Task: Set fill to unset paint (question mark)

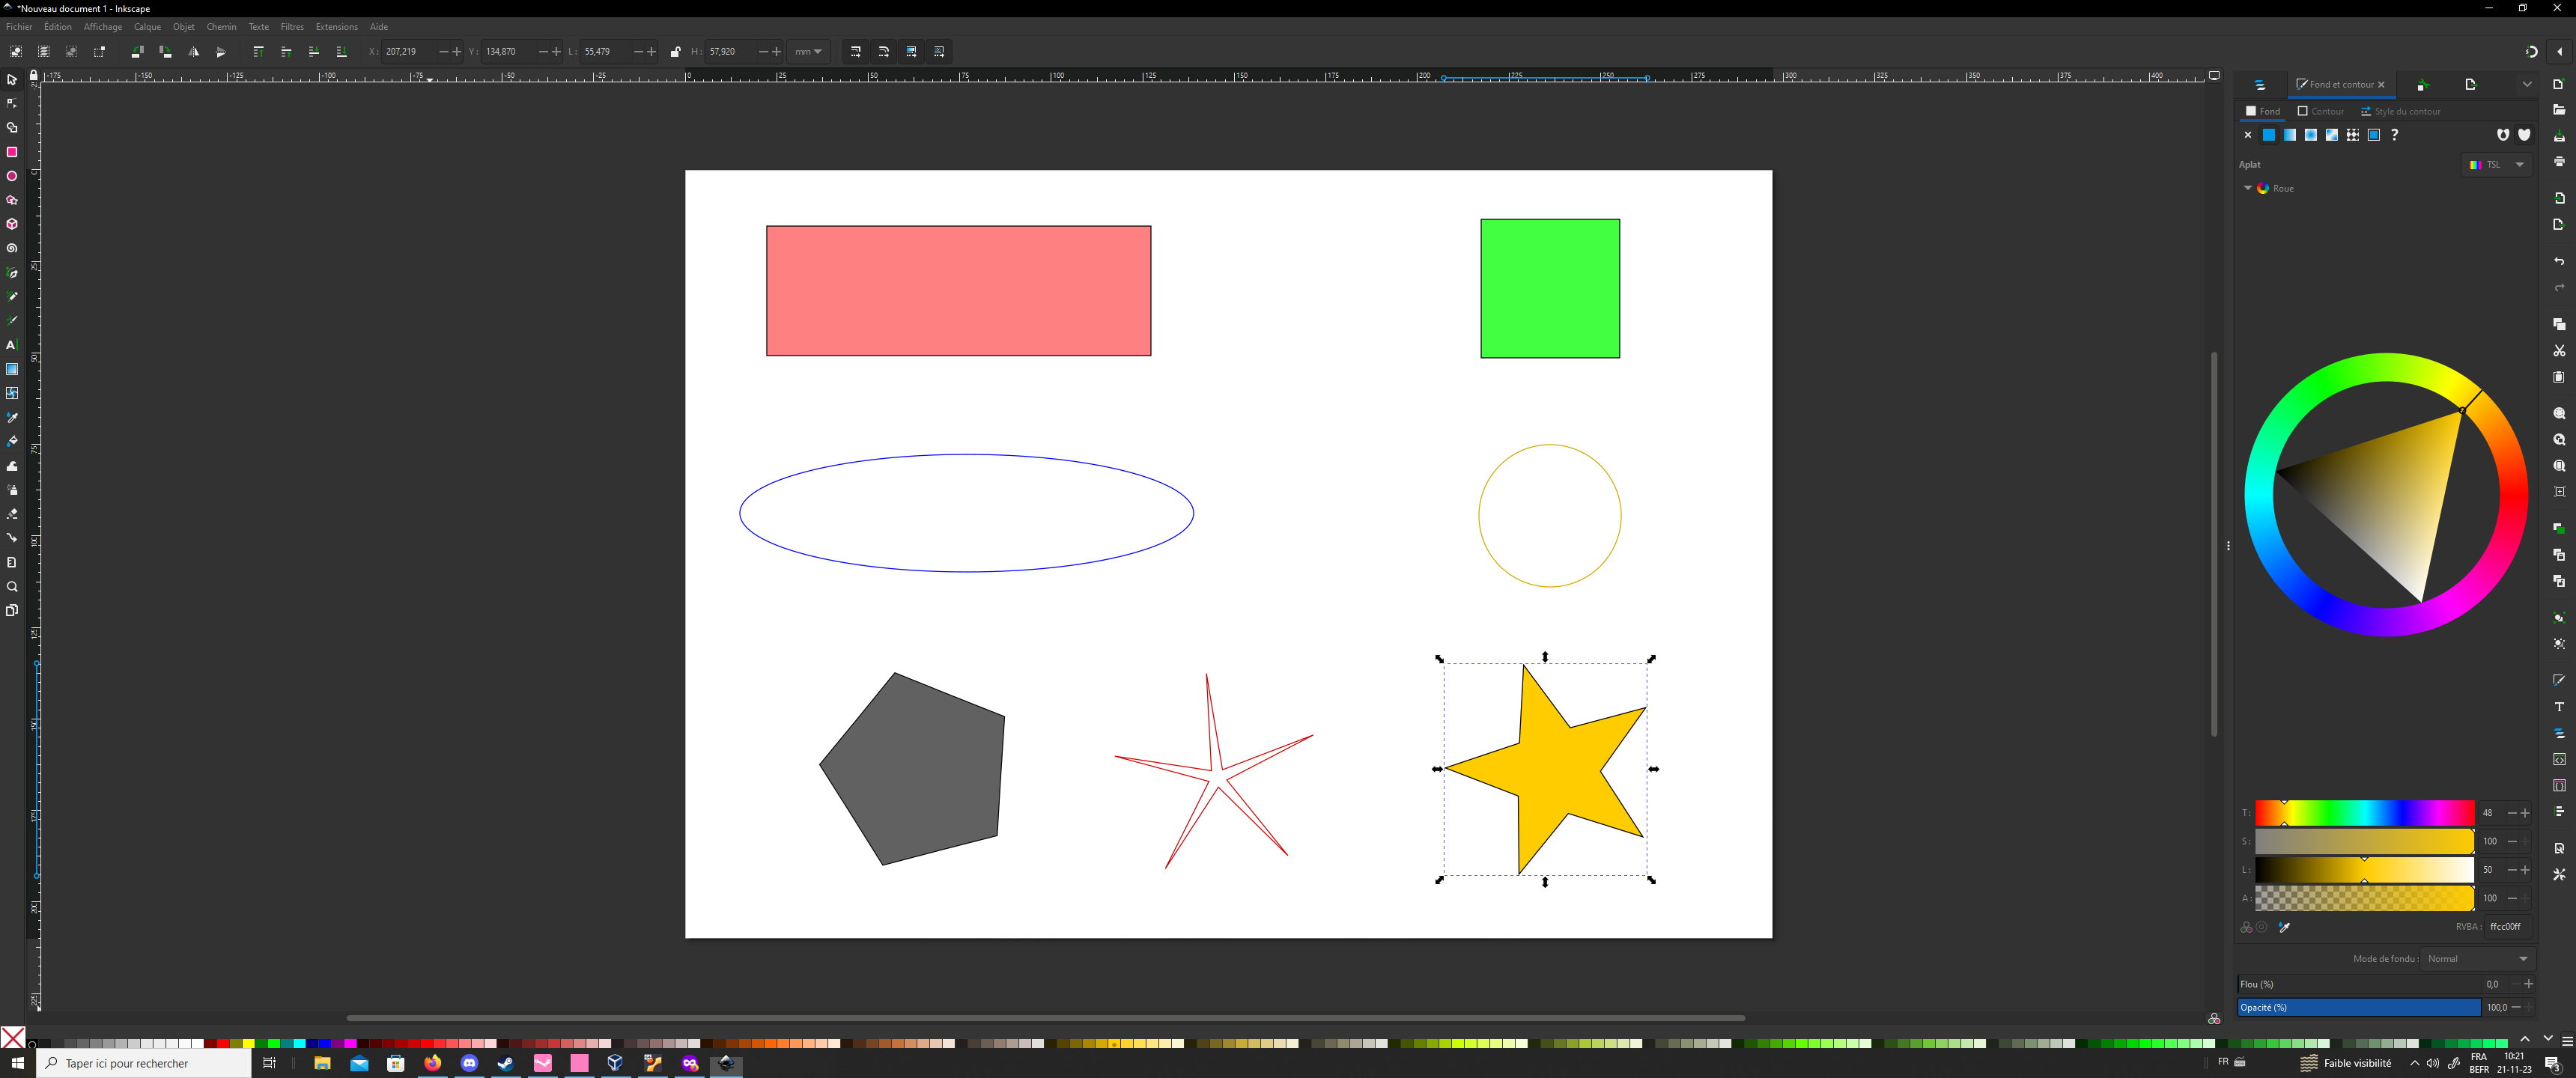Action: point(2395,135)
